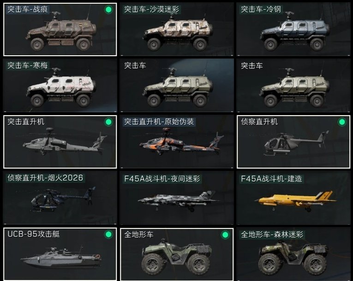Choose the 侦察直升机-烟火2026 helicopter skin
Viewport: 353px width, 281px height.
(x=60, y=198)
